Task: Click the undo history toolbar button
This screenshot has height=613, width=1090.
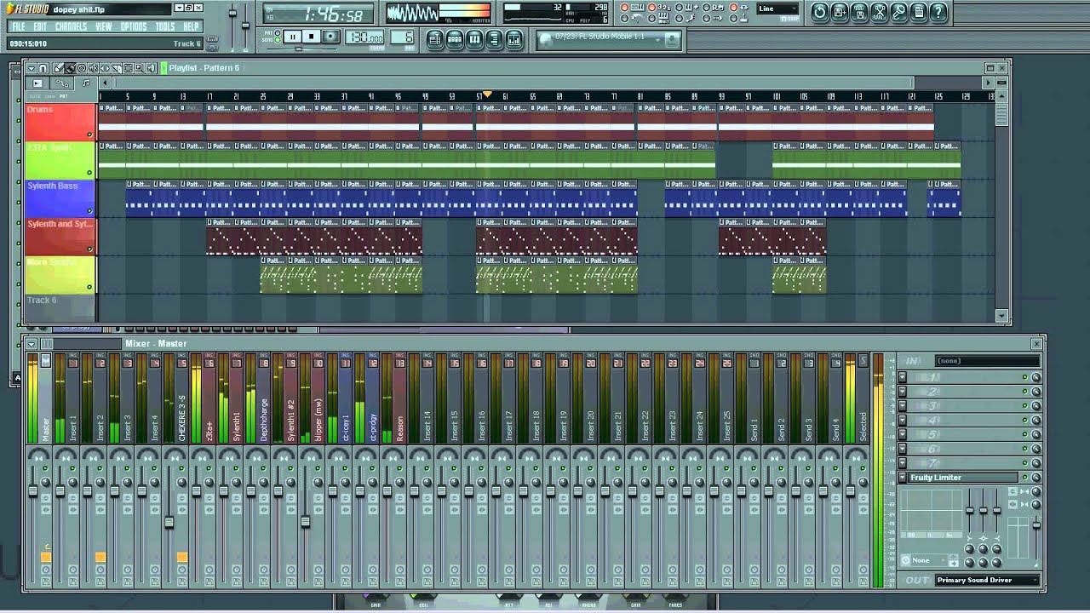Action: (x=820, y=12)
